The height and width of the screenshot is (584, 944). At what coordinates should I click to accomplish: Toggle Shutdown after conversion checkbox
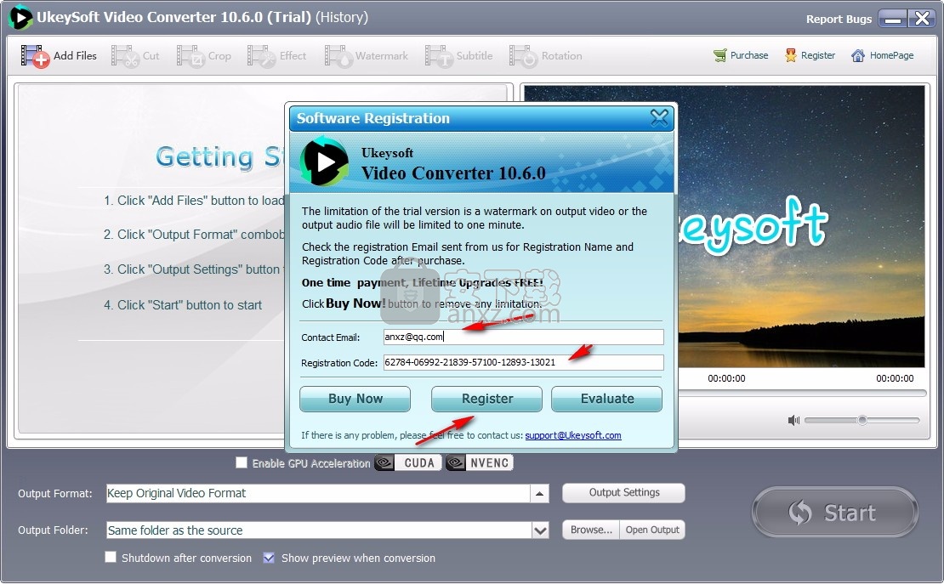pos(111,557)
